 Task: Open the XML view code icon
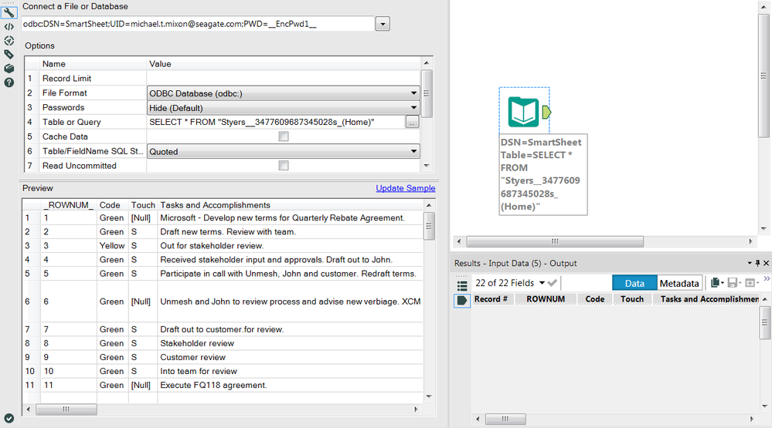[9, 26]
